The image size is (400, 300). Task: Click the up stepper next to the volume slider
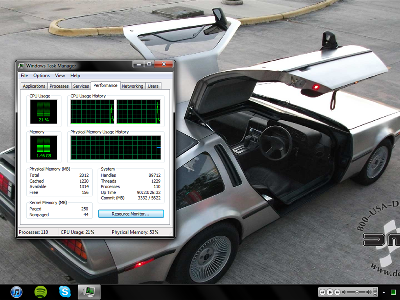point(375,290)
